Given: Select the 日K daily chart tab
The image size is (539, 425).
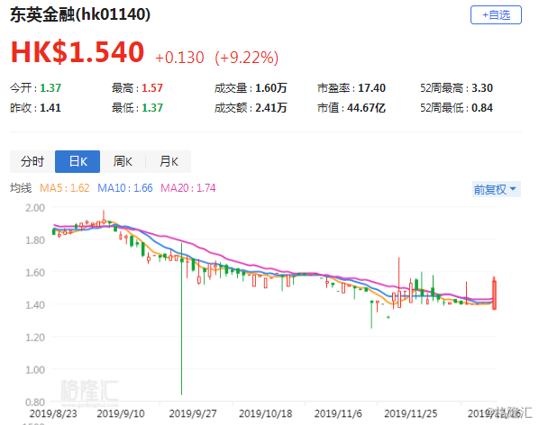Looking at the screenshot, I should [x=78, y=161].
